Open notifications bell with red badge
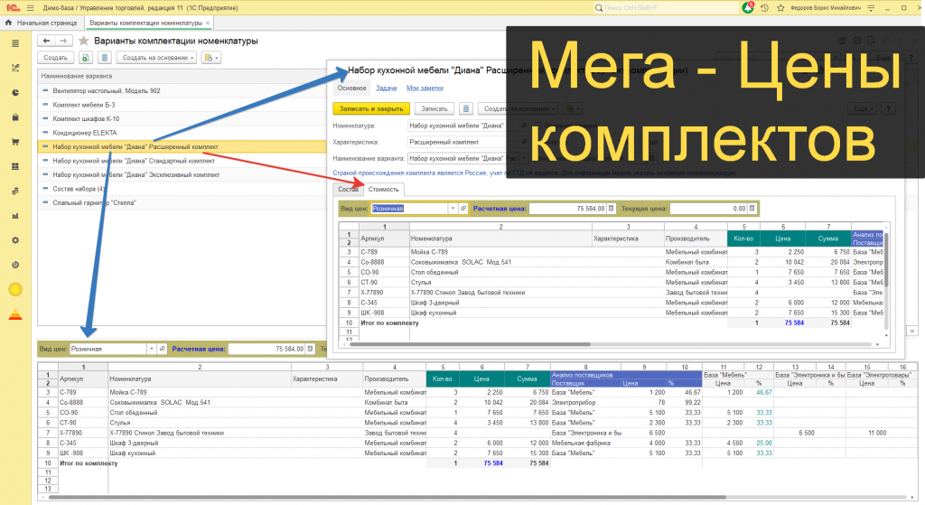This screenshot has height=505, width=925. tap(747, 7)
